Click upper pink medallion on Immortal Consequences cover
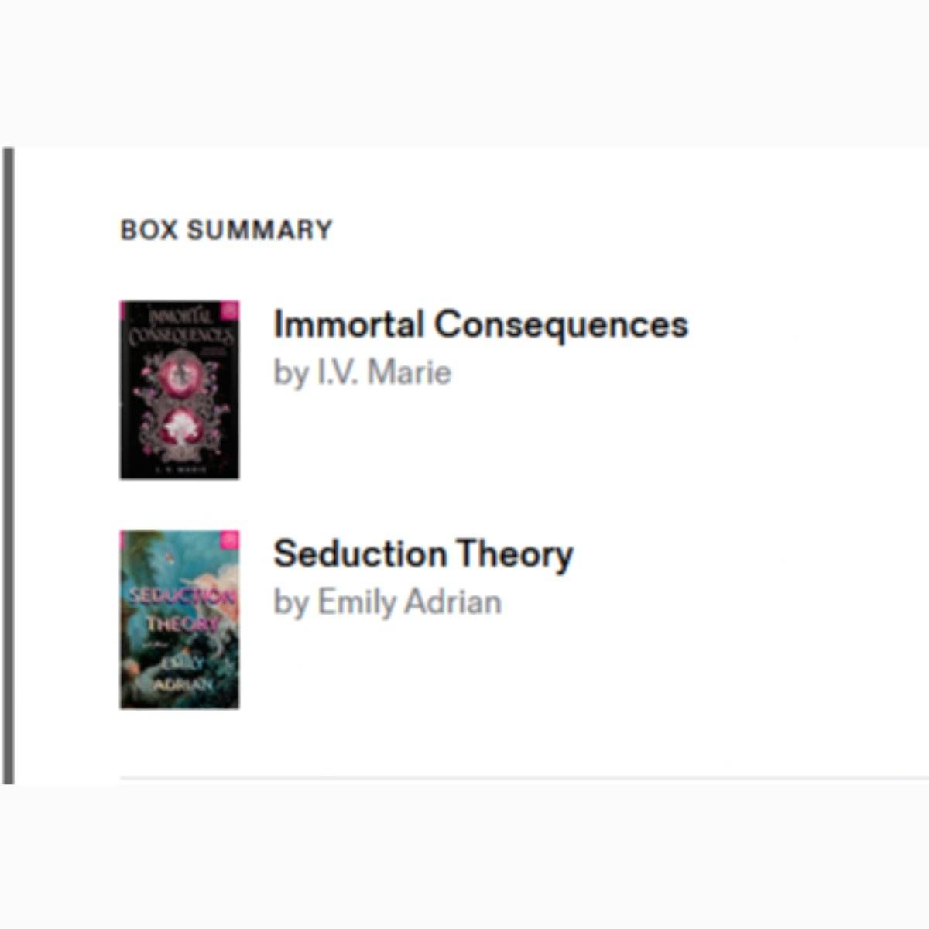Screen dimensions: 929x929 [180, 375]
